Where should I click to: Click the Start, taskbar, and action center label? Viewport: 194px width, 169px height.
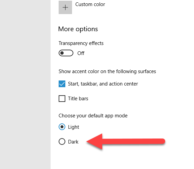103,84
